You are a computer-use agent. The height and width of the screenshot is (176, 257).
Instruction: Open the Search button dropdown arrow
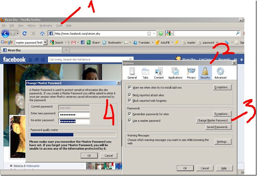(66, 42)
